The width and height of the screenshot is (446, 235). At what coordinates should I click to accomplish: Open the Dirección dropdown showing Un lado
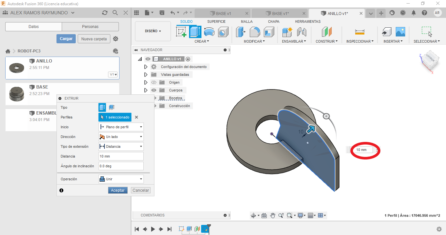[121, 137]
